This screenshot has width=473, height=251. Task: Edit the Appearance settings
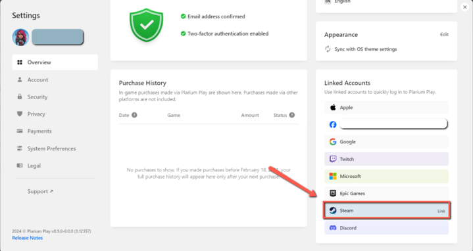tap(444, 35)
